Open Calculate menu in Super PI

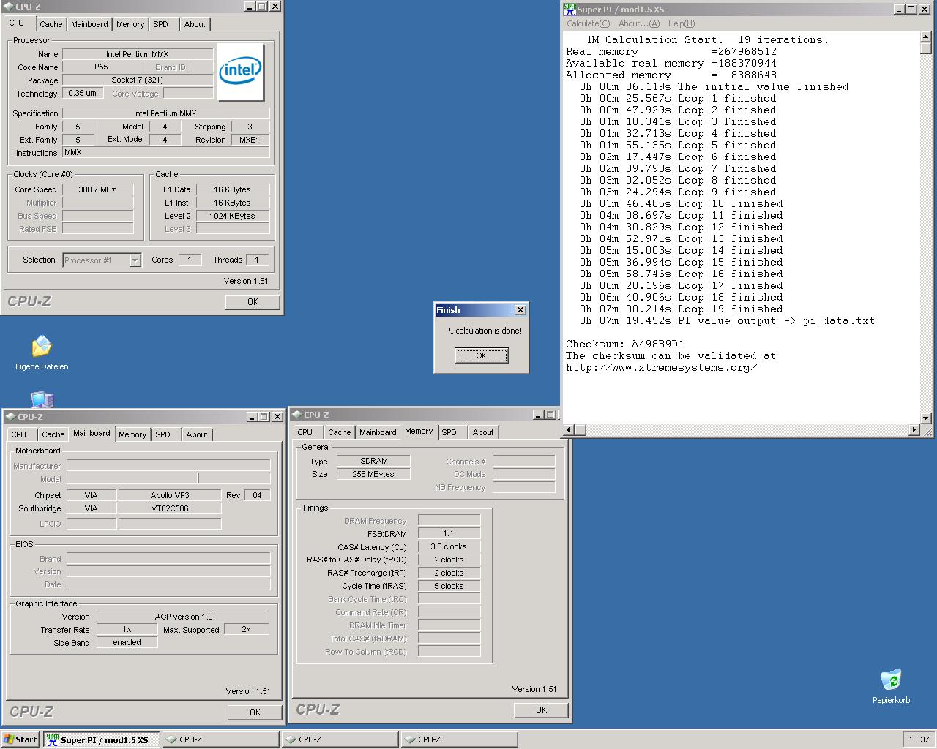tap(588, 23)
